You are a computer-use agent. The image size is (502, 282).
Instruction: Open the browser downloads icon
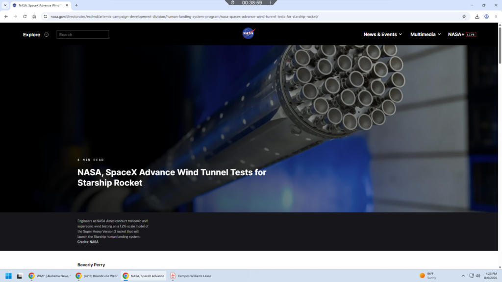[x=477, y=16]
